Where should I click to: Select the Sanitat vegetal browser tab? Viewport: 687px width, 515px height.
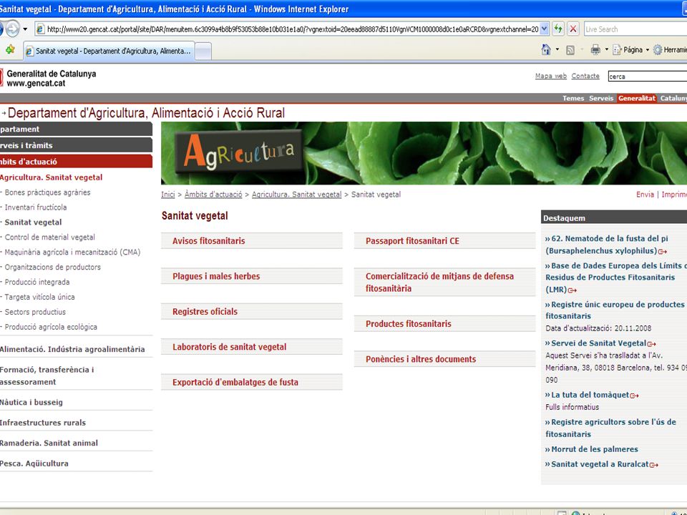[109, 51]
